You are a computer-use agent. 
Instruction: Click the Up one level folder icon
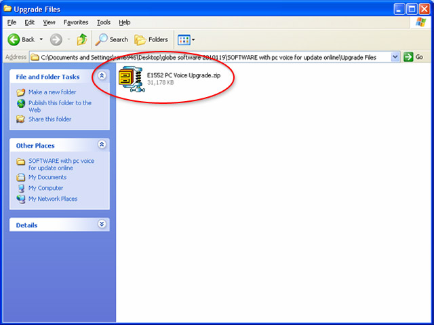[82, 39]
